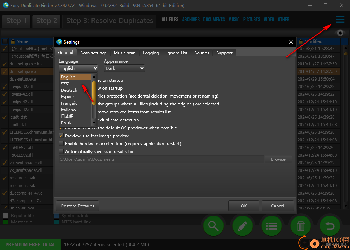Uncheck 'Preview: use fast image preview'
Screen dimensions: 350x250
(x=61, y=136)
